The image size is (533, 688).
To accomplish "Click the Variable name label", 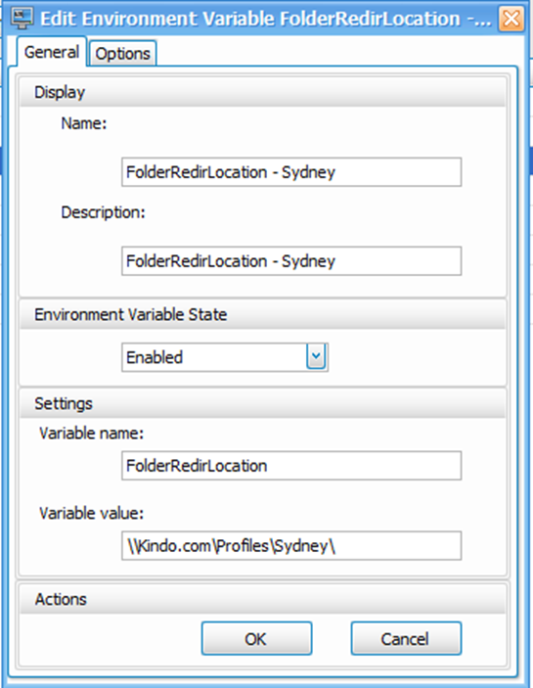I will 91,434.
